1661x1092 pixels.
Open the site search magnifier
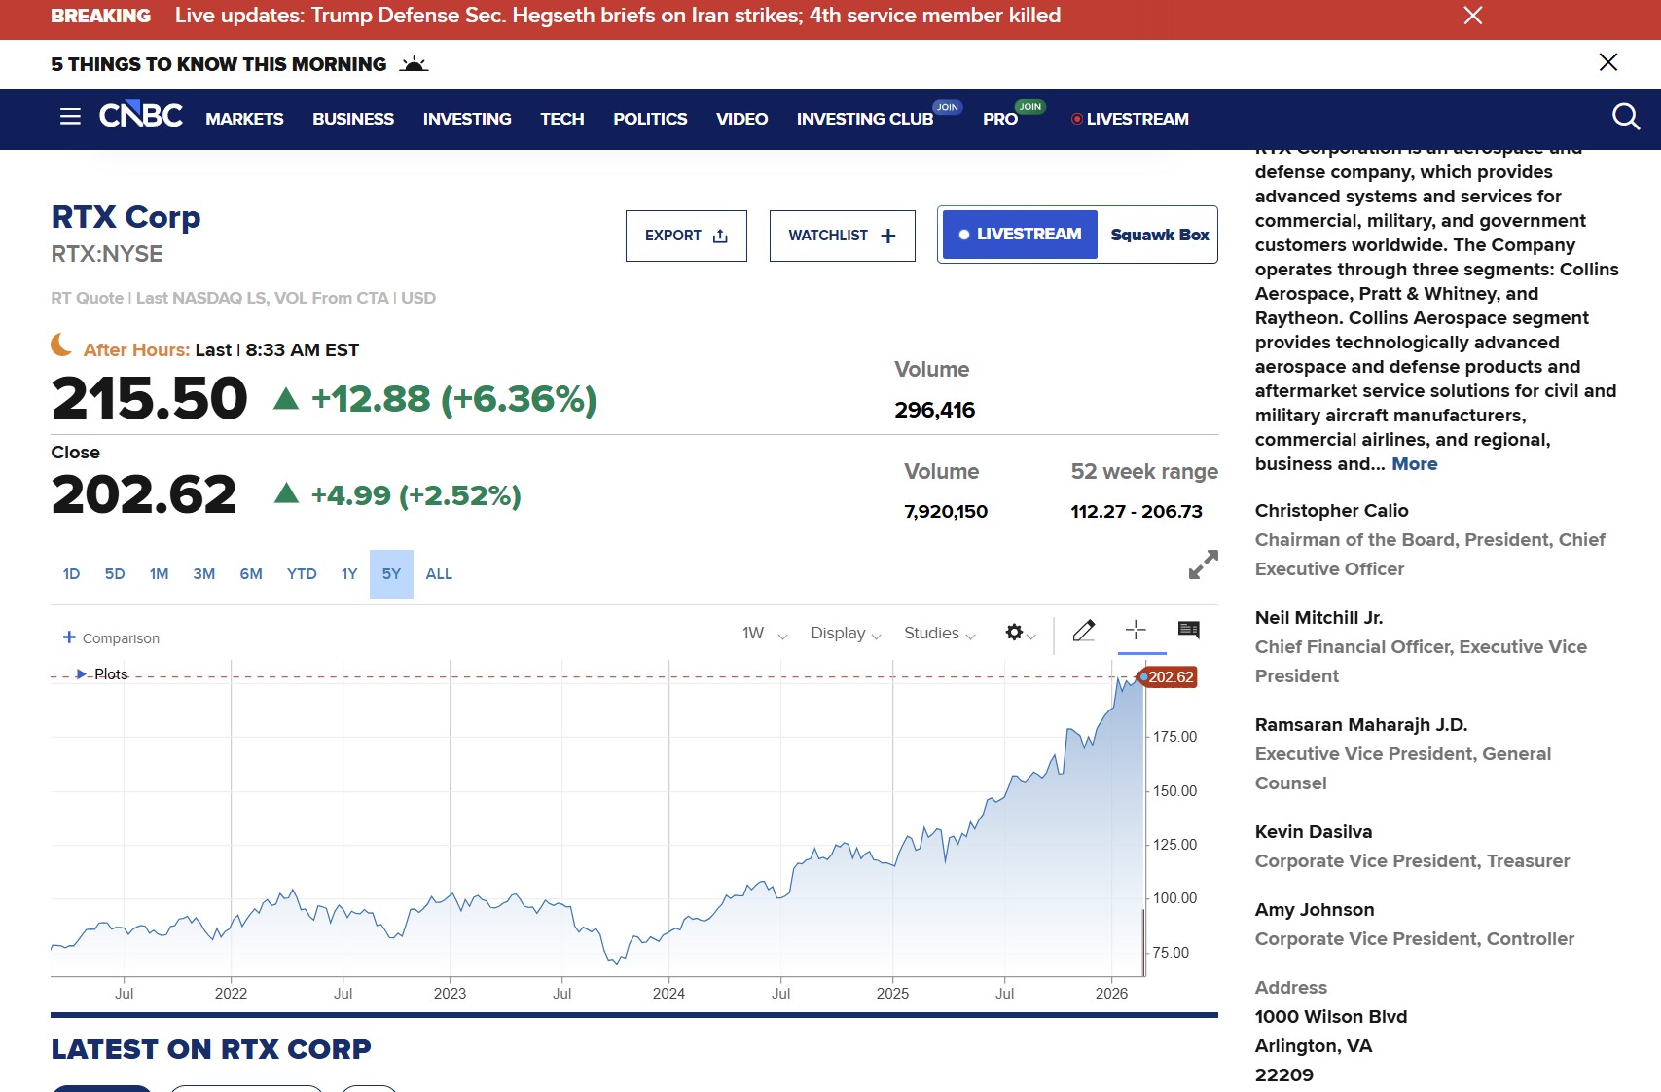pos(1626,118)
